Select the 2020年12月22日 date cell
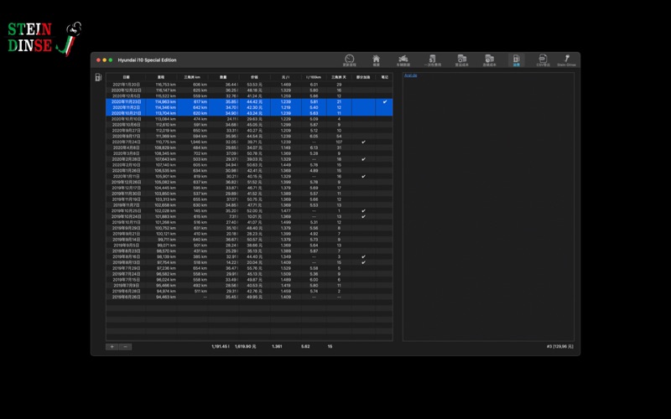Screen dimensions: 671x419 (x=127, y=91)
